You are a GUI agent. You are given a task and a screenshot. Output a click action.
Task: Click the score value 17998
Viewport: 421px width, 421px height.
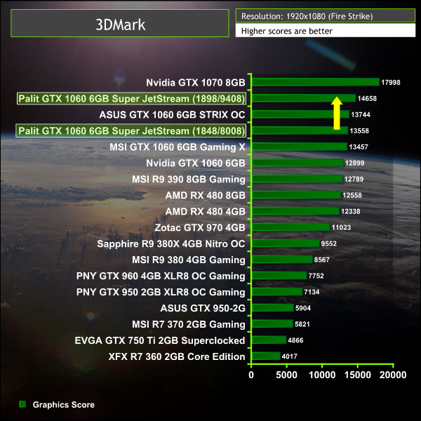point(391,82)
